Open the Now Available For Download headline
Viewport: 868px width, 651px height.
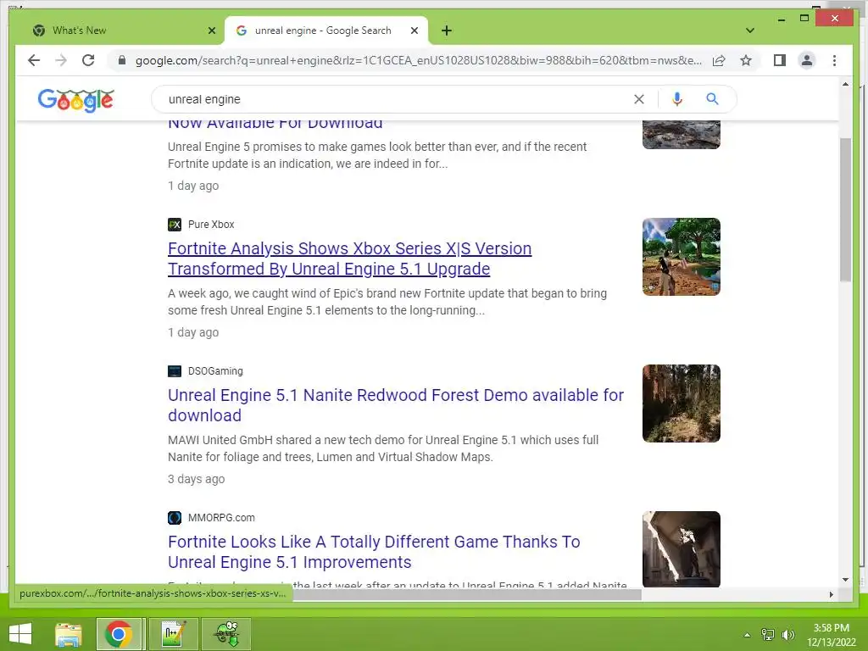tap(275, 125)
